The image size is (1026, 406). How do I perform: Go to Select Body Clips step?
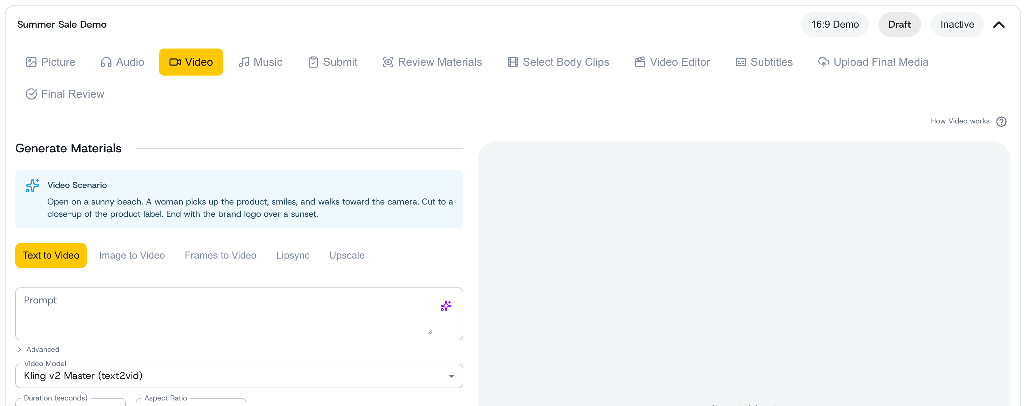coord(558,62)
